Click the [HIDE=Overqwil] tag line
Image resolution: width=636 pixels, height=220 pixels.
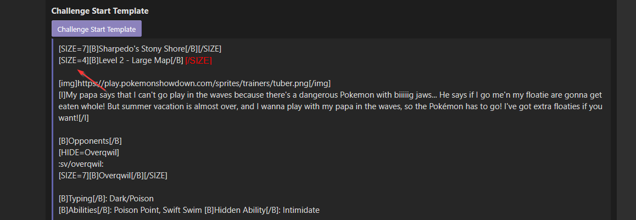(x=89, y=153)
